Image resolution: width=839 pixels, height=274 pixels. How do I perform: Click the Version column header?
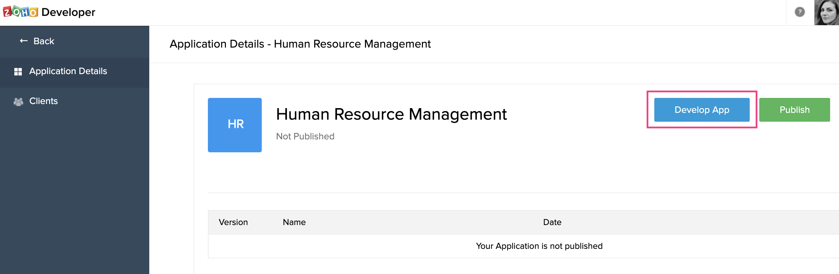click(233, 222)
